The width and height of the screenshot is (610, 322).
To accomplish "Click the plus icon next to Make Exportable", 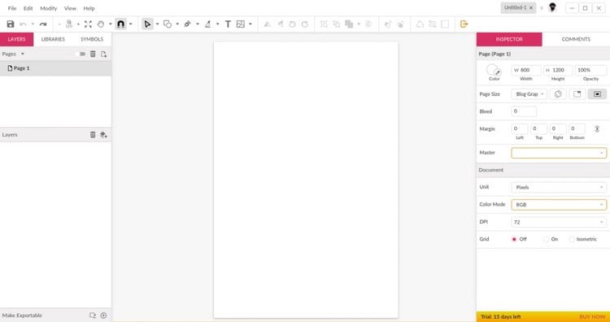I will (x=103, y=315).
